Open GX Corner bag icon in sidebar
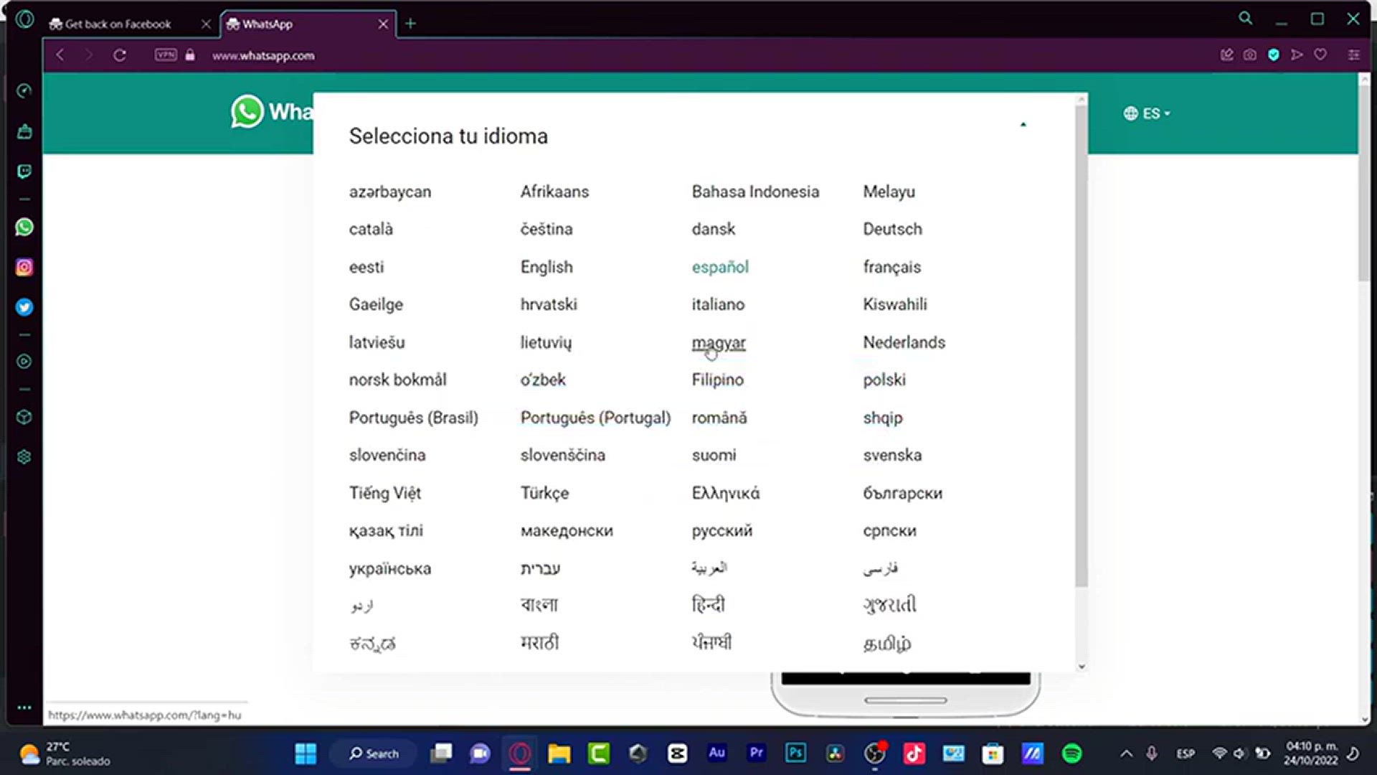 [24, 131]
